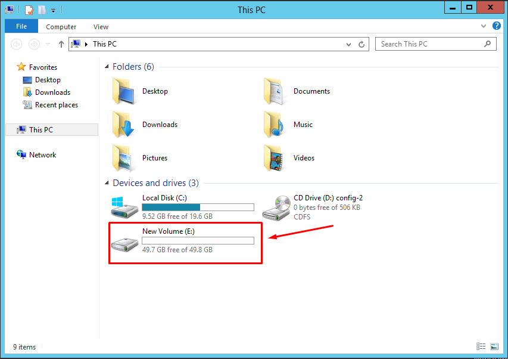
Task: Open the Customize Quick Access Toolbar dropdown
Action: (54, 11)
